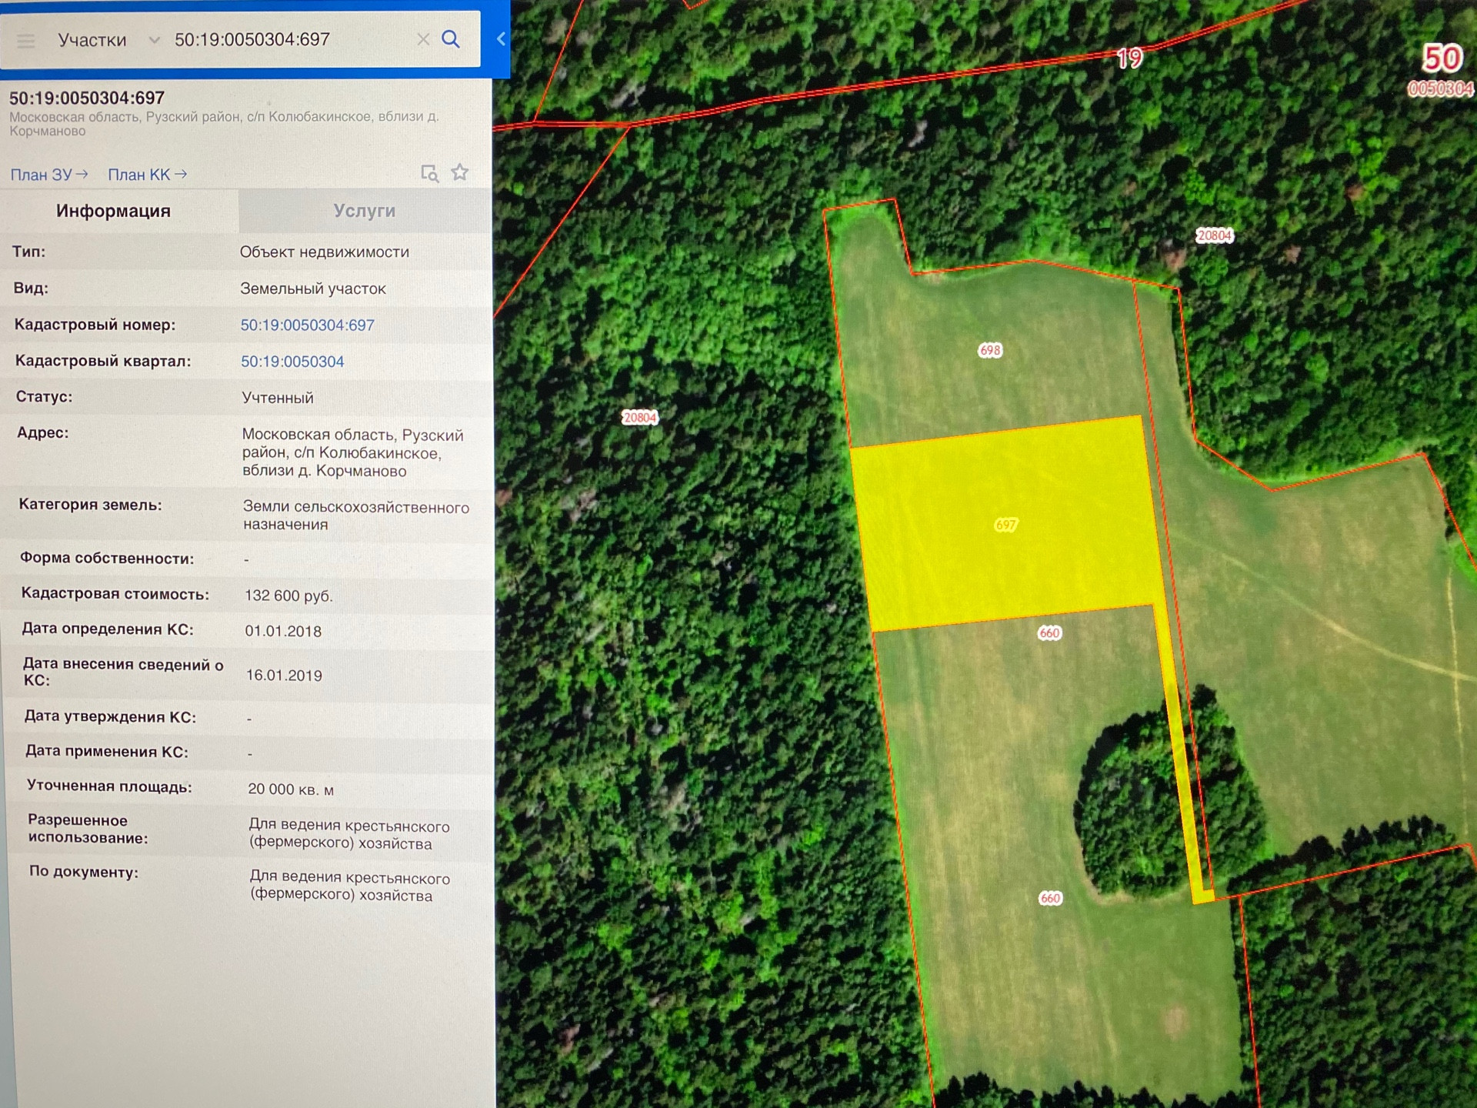
Task: Click the region 50 label
Action: [x=1441, y=59]
